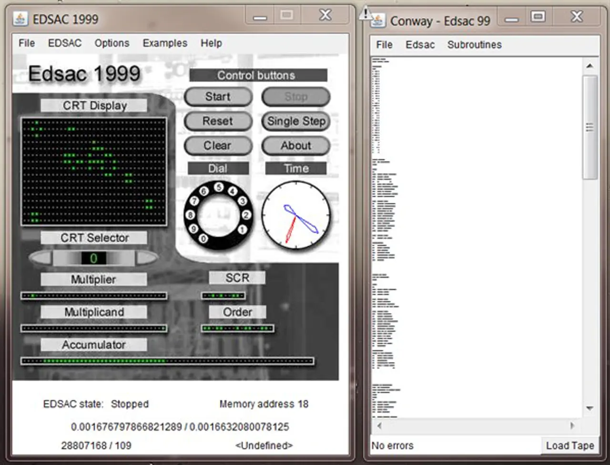Reset the EDSAC machine
610x465 pixels.
(x=218, y=121)
